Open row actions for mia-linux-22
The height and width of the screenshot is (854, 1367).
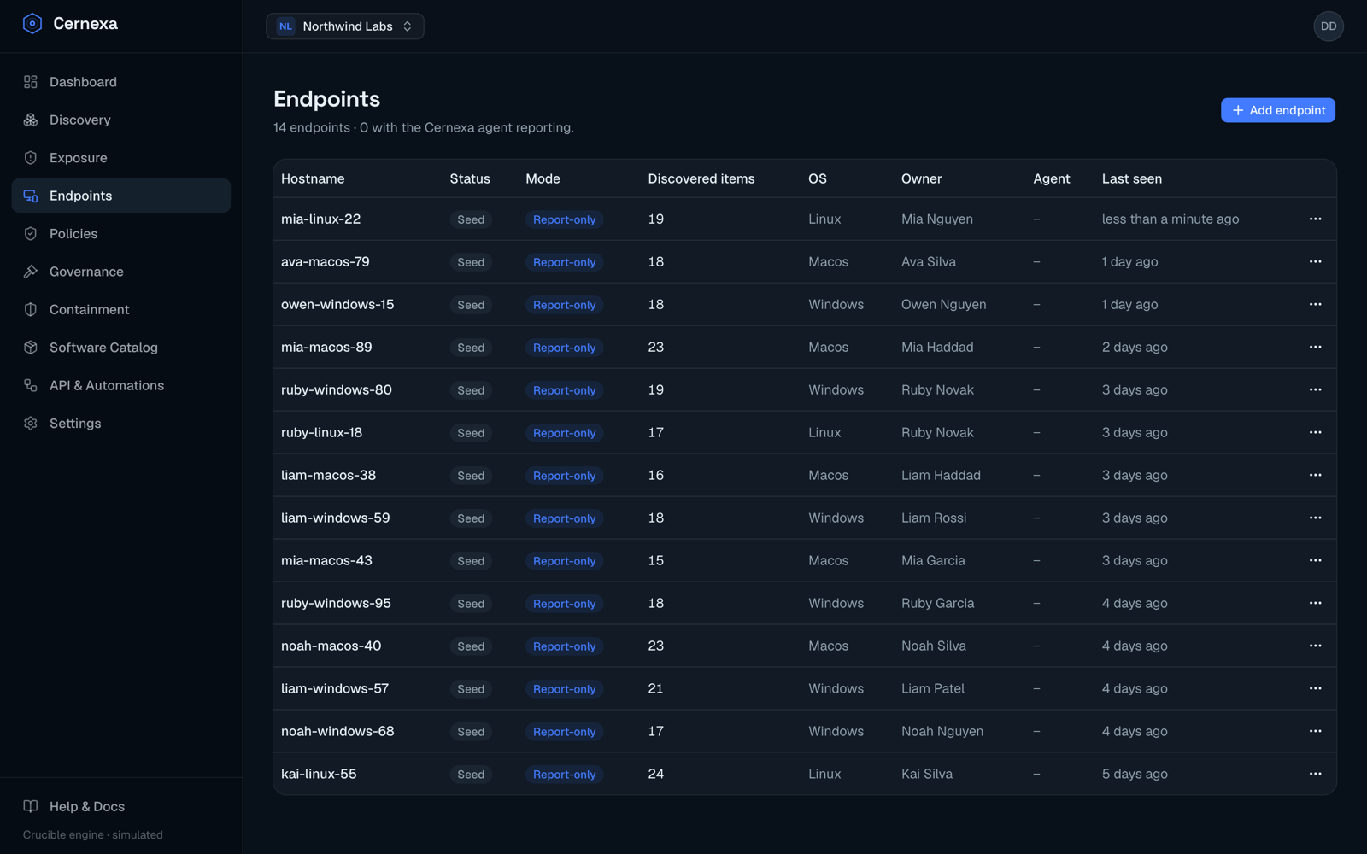tap(1315, 219)
